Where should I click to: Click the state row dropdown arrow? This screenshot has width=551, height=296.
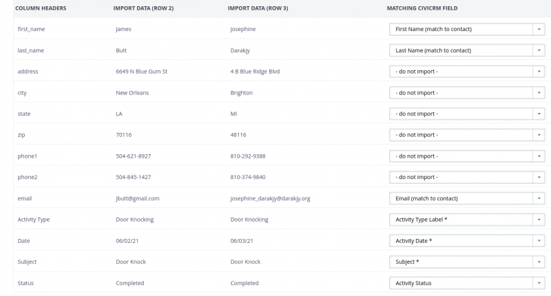tap(539, 114)
